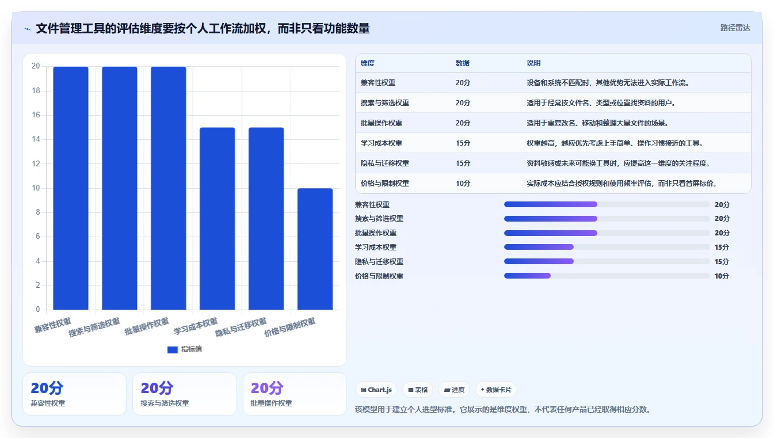Click the 15分 value in table row 学习成本权重
The image size is (774, 438).
(463, 143)
